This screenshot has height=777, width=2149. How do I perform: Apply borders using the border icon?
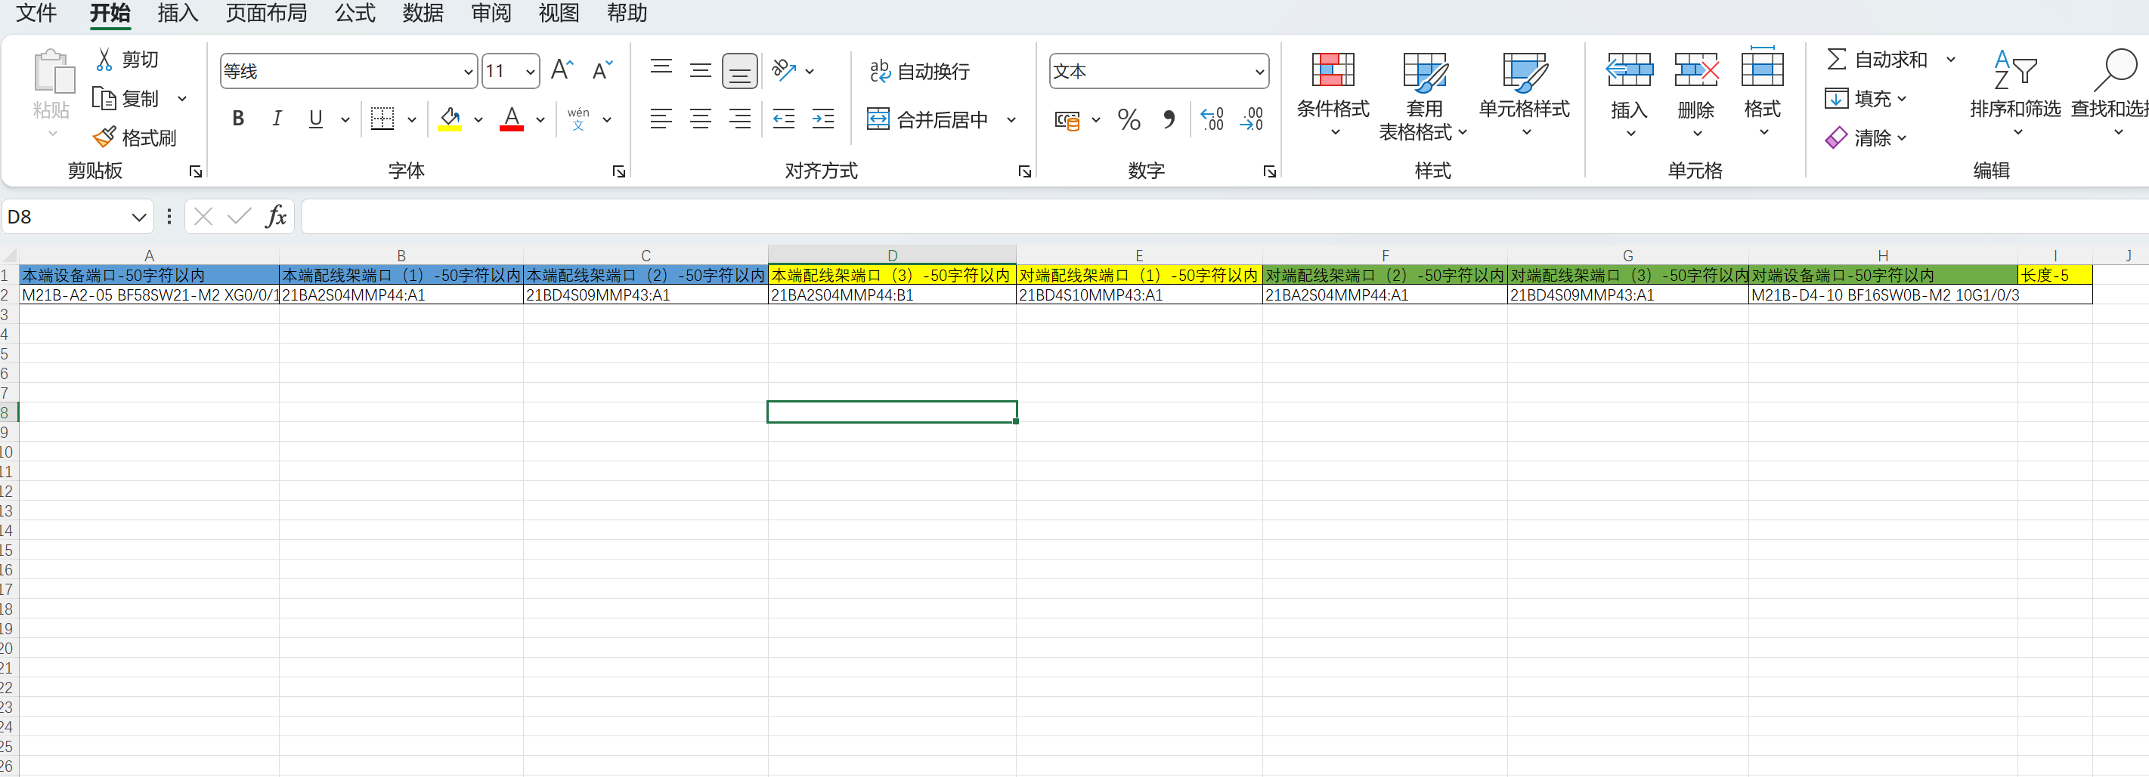click(x=382, y=119)
